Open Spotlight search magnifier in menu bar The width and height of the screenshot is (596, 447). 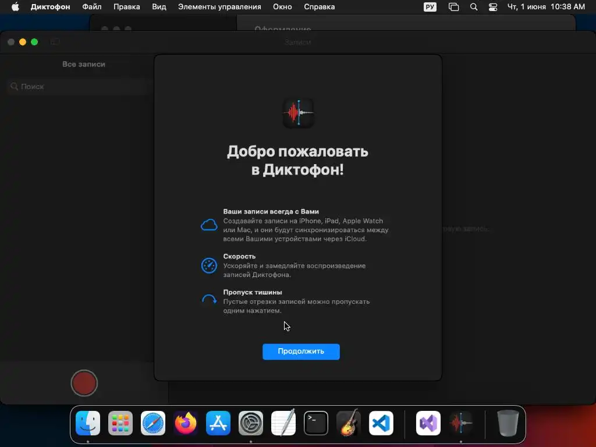tap(474, 7)
